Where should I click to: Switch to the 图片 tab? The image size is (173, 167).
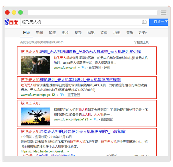tap(65, 33)
